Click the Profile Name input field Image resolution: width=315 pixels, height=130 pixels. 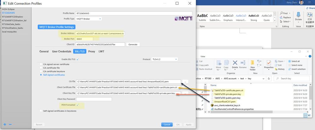click(134, 13)
